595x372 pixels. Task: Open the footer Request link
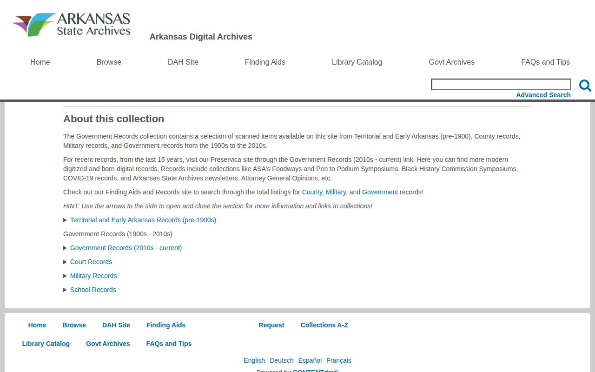(x=271, y=325)
